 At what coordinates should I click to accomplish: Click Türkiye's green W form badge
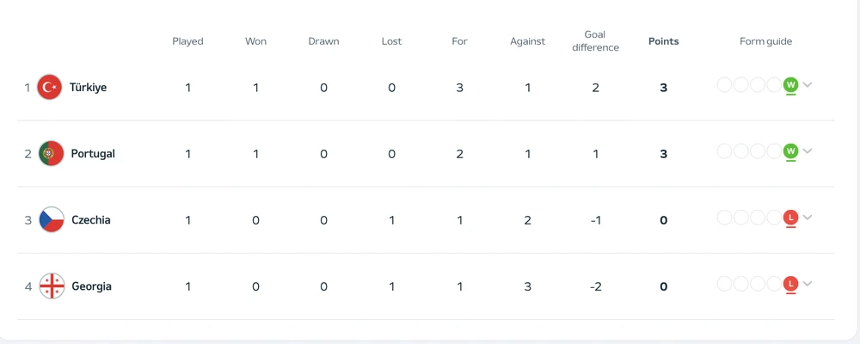tap(790, 84)
